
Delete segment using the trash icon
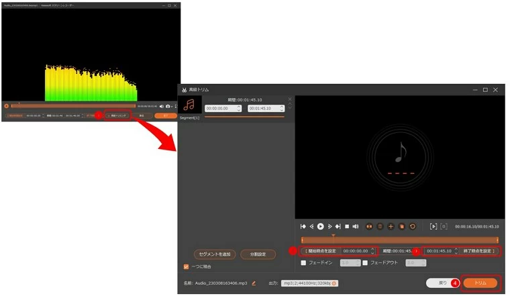pyautogui.click(x=380, y=227)
